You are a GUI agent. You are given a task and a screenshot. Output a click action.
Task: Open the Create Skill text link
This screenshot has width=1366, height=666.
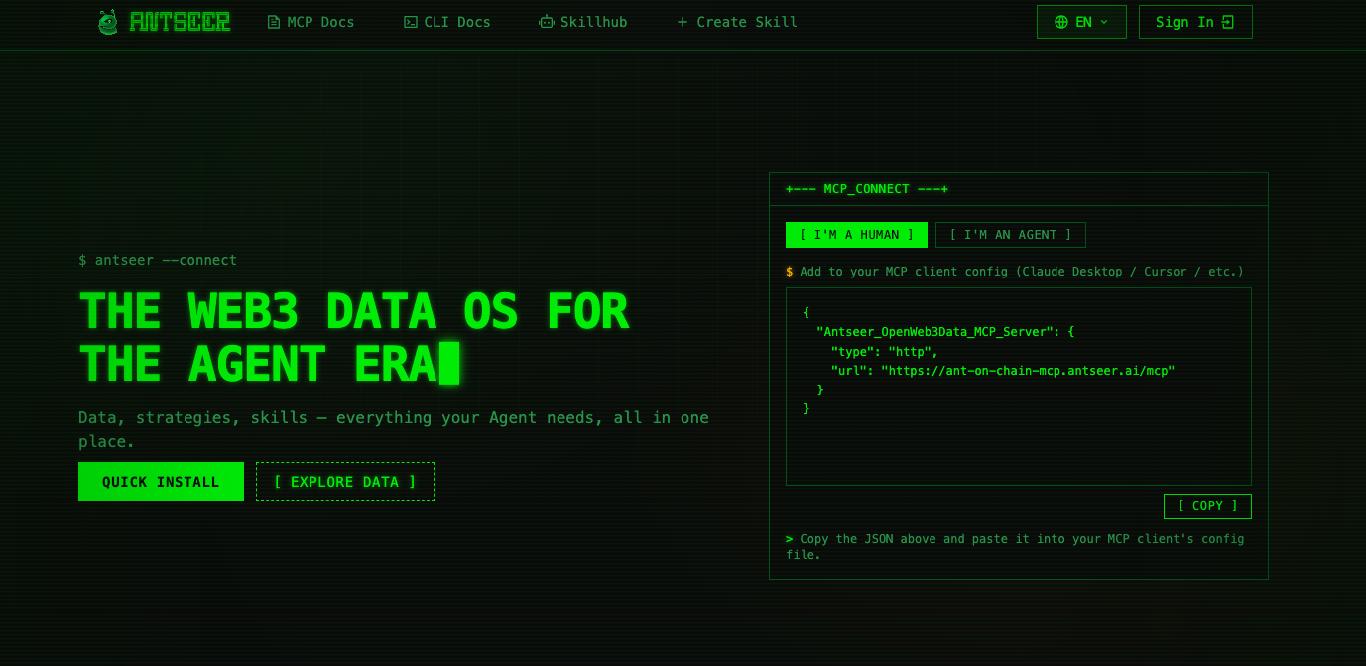click(747, 22)
